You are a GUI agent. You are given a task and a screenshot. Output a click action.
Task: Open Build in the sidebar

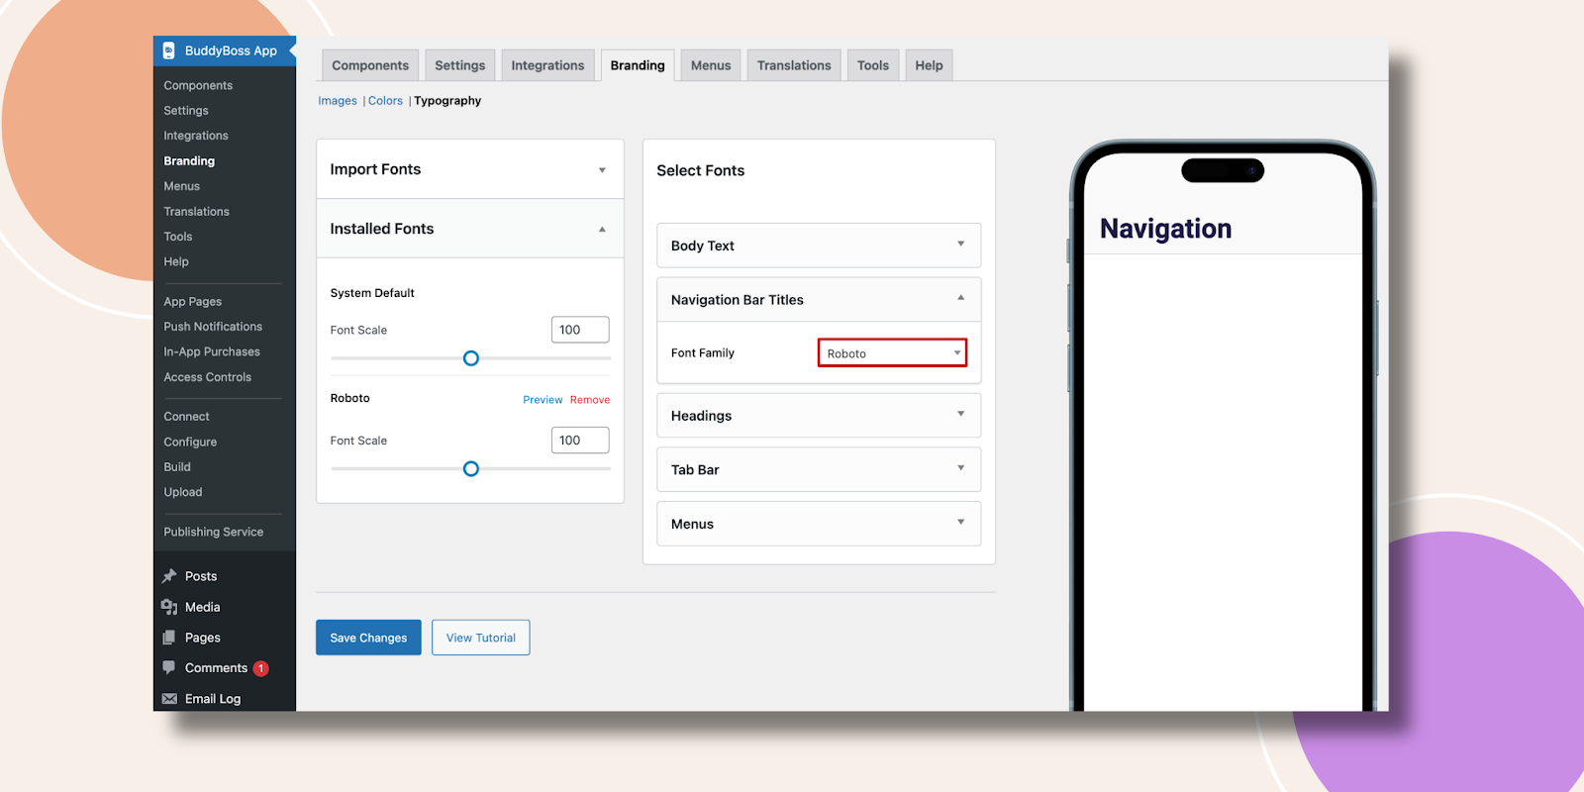pos(177,467)
